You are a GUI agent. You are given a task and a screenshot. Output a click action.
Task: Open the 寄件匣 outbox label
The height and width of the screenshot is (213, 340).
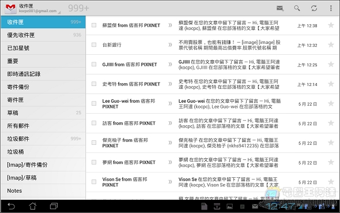tap(43, 100)
